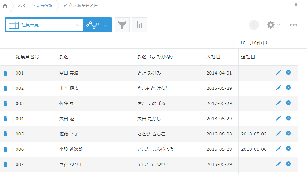This screenshot has width=307, height=174.
Task: Open the three-dot options menu
Action: [294, 25]
